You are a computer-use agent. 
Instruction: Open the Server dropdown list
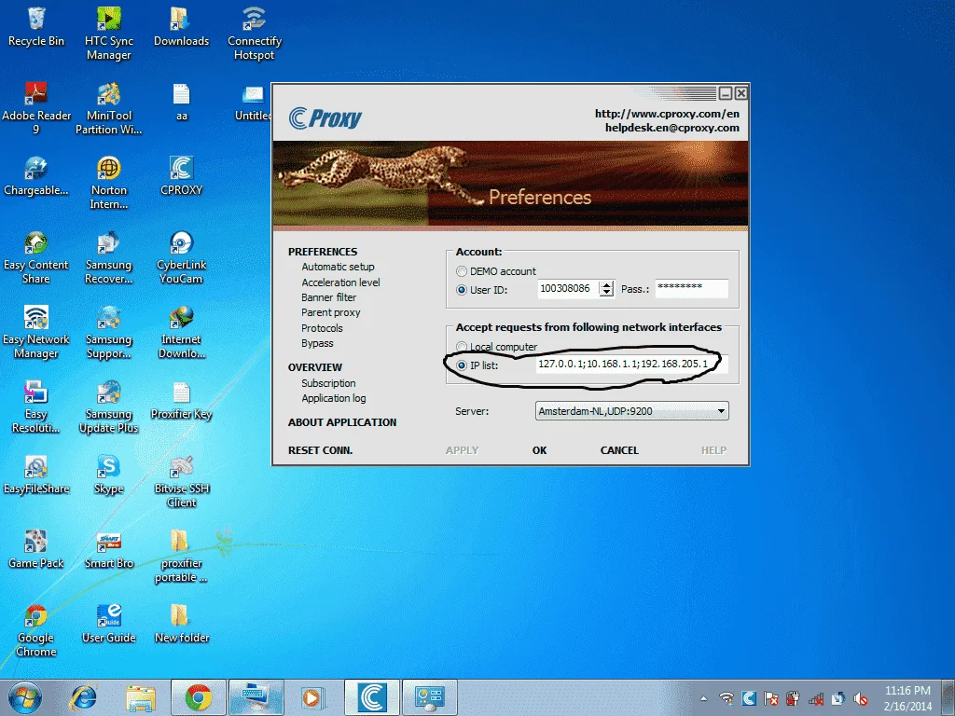(x=631, y=411)
